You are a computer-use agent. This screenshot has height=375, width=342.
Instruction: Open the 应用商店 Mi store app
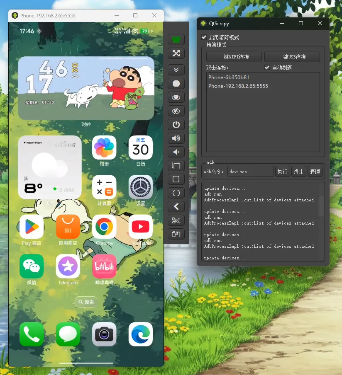(68, 227)
